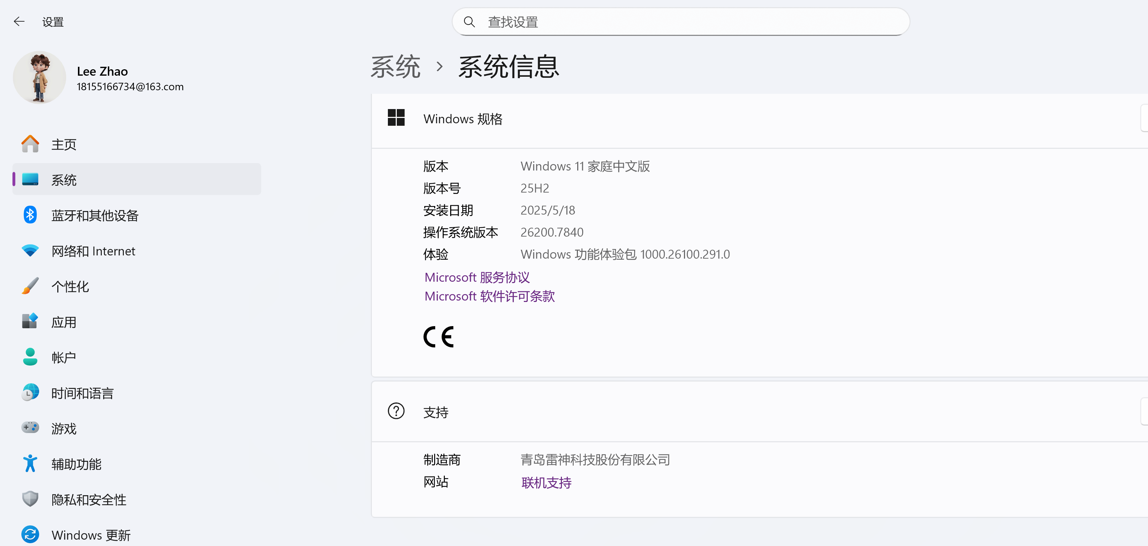1148x546 pixels.
Task: Click the 查找设置 search box
Action: coord(680,21)
